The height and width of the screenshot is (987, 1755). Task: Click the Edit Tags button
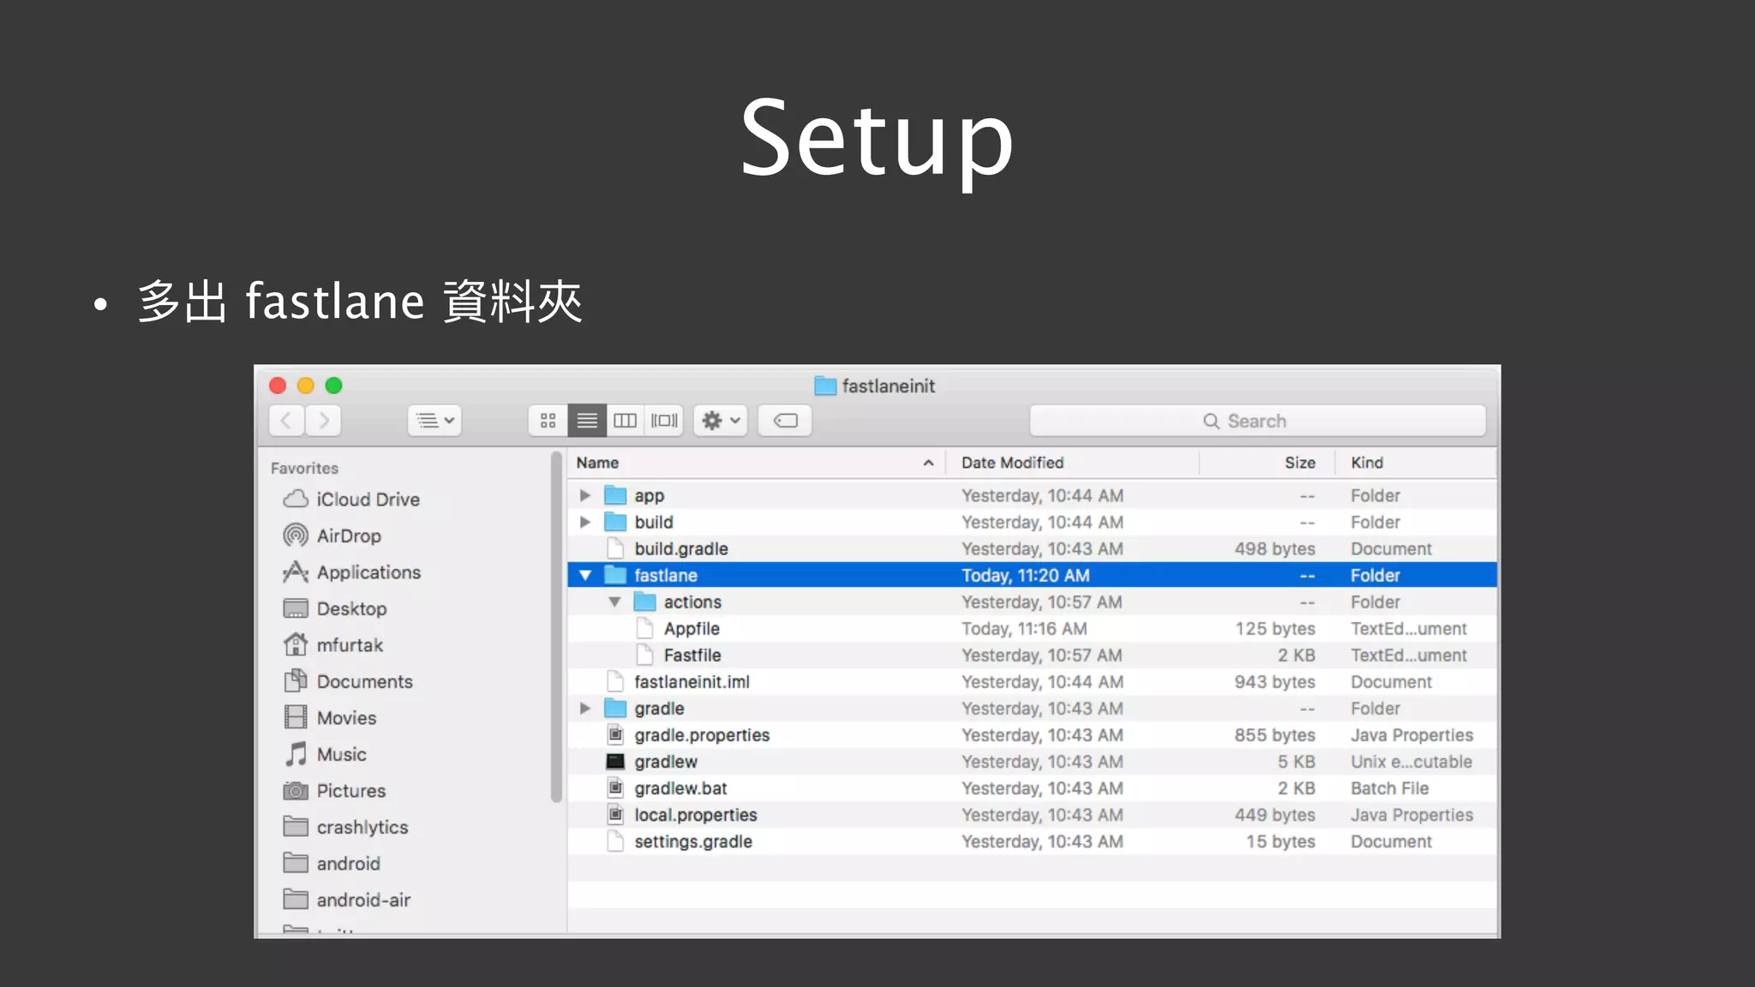pyautogui.click(x=785, y=421)
